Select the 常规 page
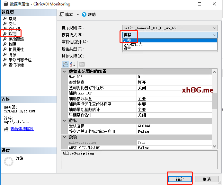The height and width of the screenshot is (185, 223). (12, 19)
